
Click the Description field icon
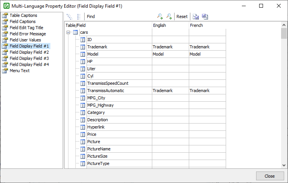click(83, 120)
